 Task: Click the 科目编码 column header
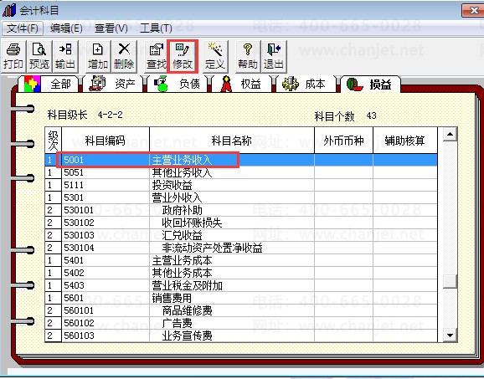point(106,141)
